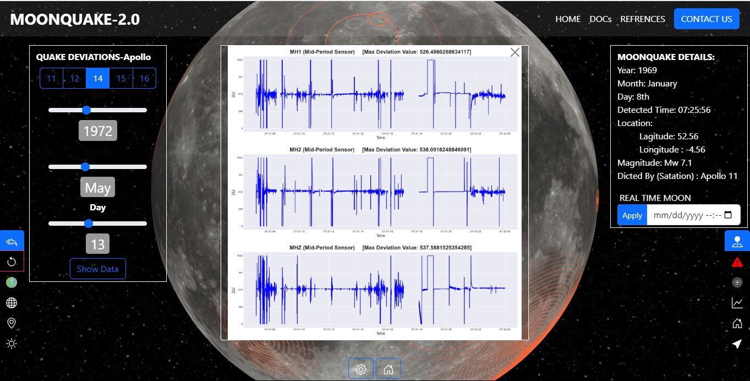Click the Apollo 11 station detail line
Image resolution: width=750 pixels, height=381 pixels.
(x=677, y=176)
